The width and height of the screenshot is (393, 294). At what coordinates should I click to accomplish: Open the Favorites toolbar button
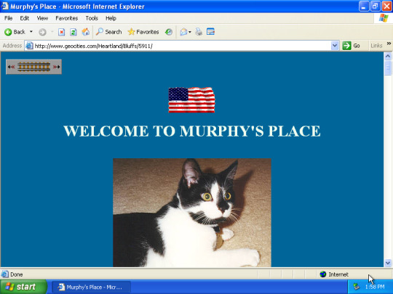click(x=143, y=32)
